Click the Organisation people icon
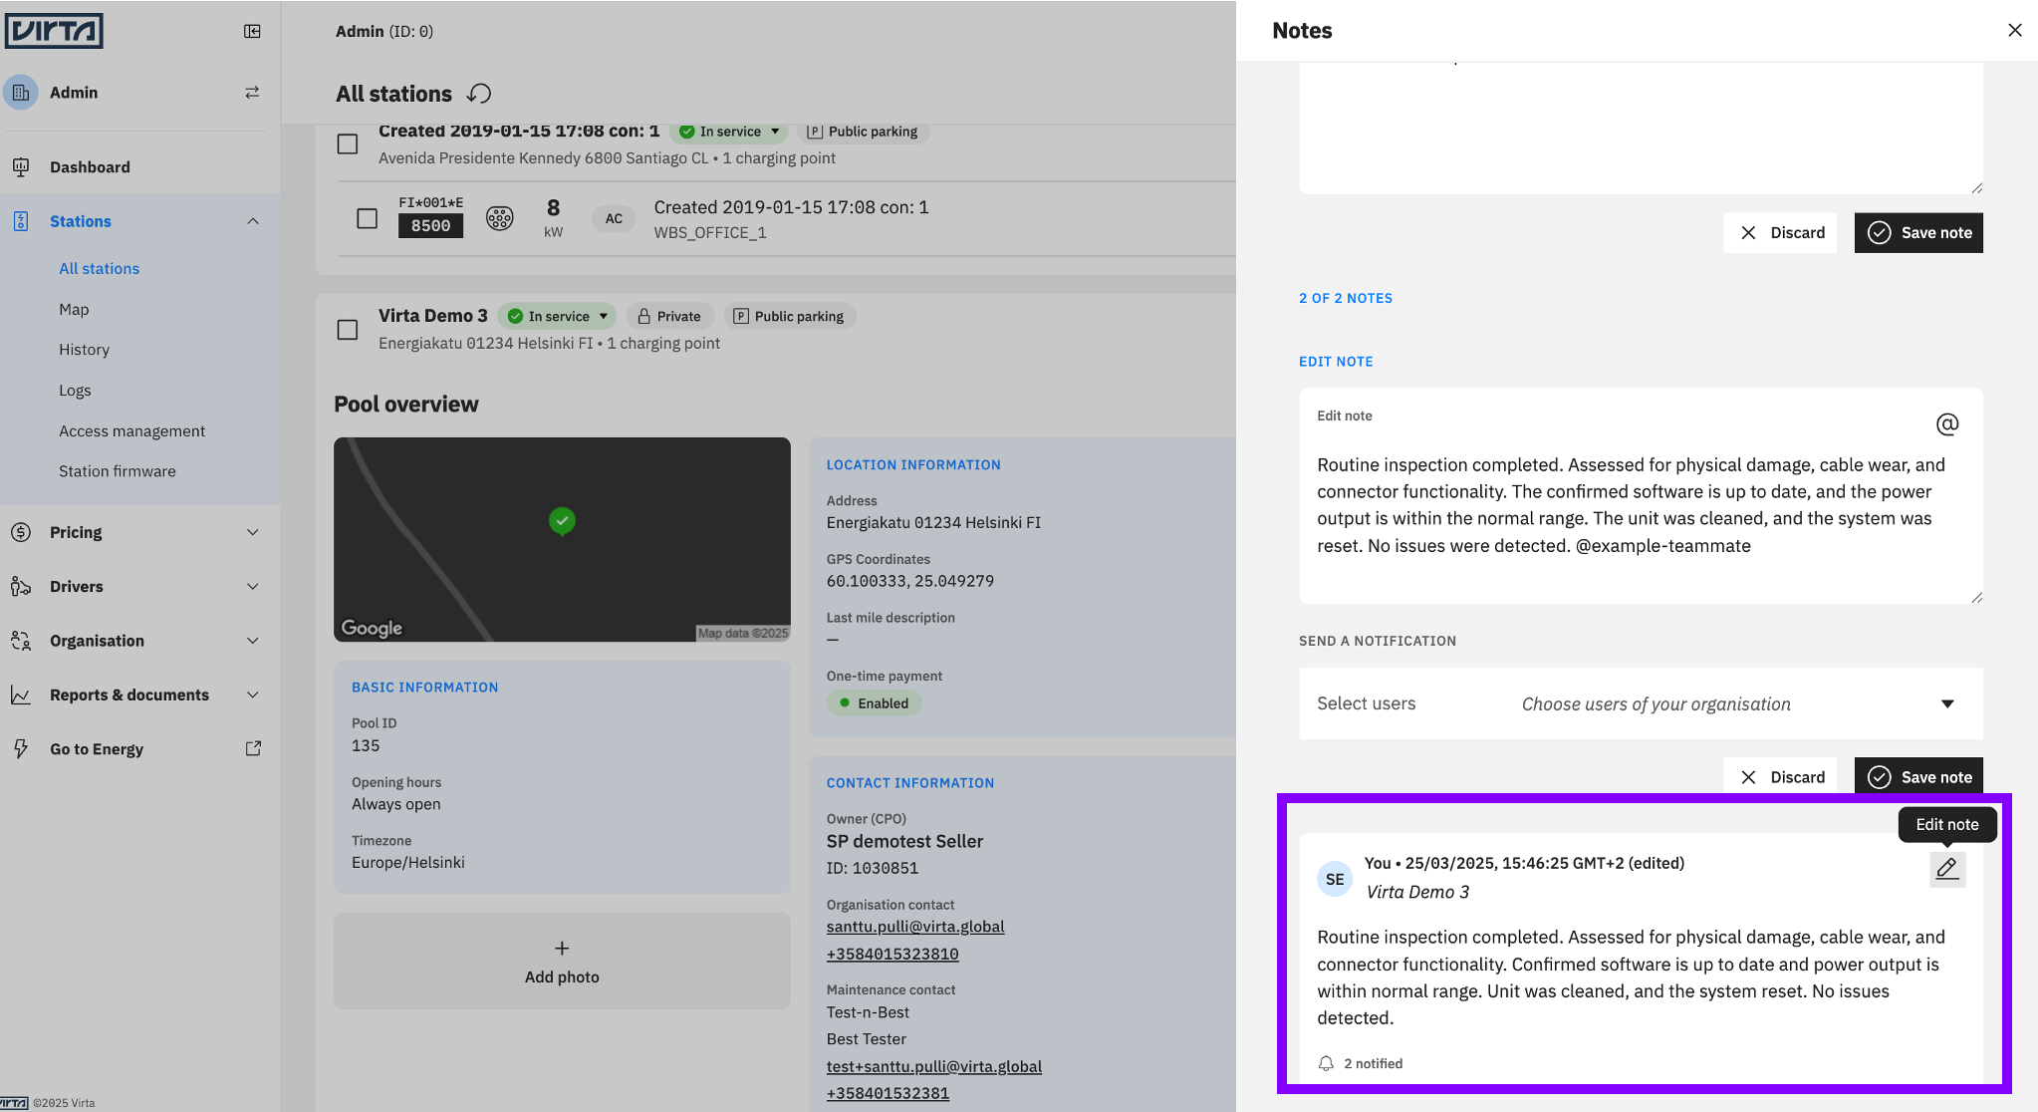Screen dimensions: 2038x1112 click(21, 641)
